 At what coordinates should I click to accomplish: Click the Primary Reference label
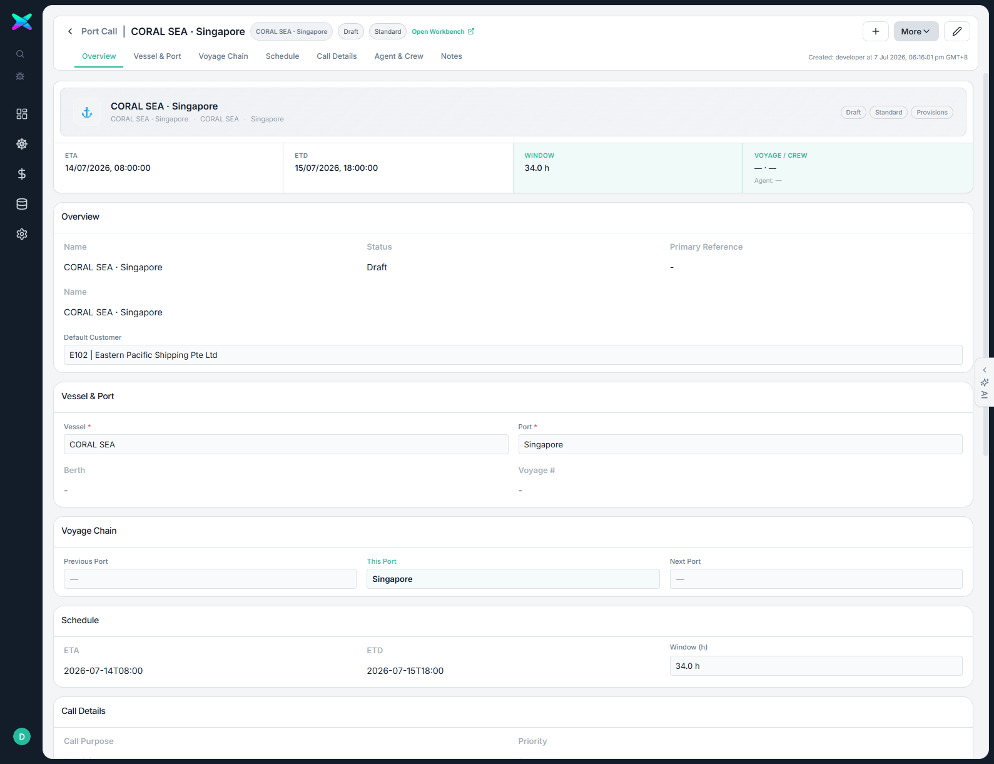(x=706, y=247)
